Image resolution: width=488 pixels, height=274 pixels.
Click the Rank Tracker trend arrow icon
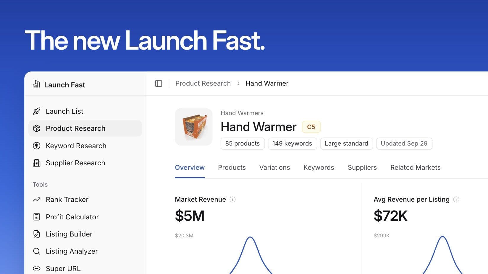(x=37, y=200)
